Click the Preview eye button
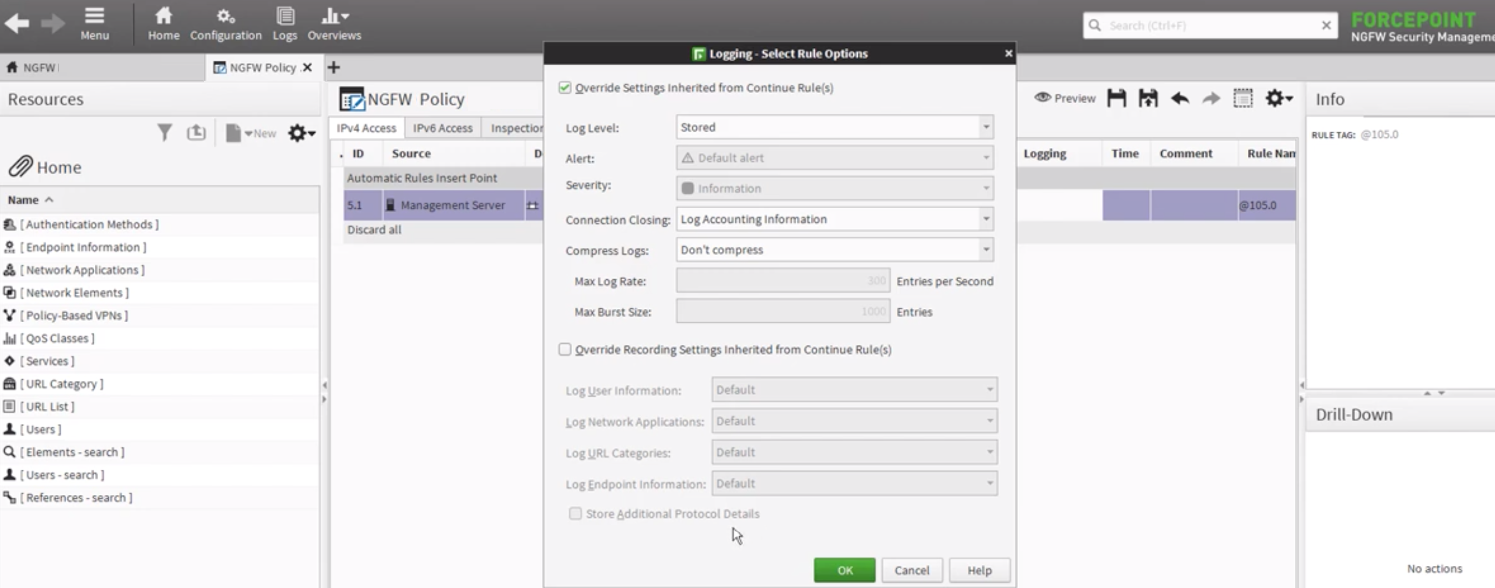 tap(1065, 98)
